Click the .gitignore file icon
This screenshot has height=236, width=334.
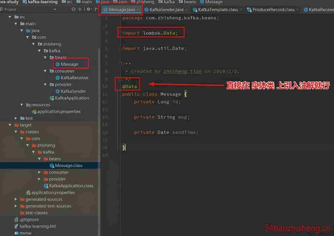click(x=16, y=220)
